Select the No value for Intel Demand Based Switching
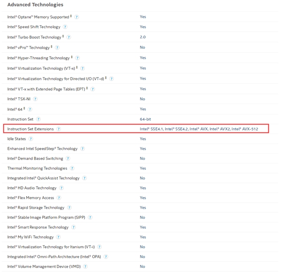The width and height of the screenshot is (281, 277). pos(142,159)
